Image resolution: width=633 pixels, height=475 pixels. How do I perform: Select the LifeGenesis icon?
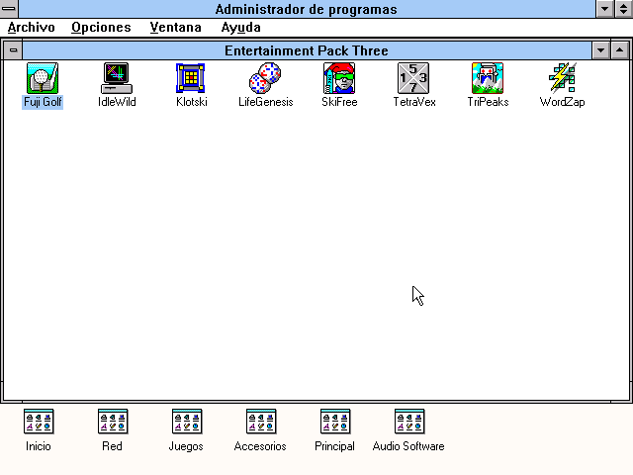(x=265, y=78)
